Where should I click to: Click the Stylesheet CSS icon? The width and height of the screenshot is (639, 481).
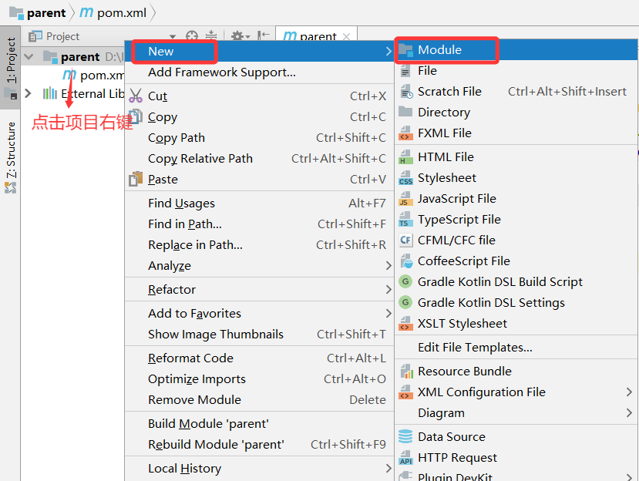[405, 178]
